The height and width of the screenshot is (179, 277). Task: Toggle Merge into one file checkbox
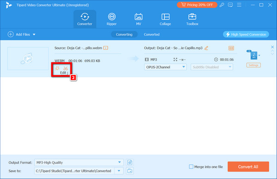click(191, 167)
